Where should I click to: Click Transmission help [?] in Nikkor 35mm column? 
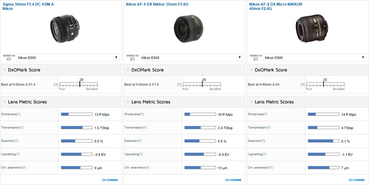click(x=145, y=127)
